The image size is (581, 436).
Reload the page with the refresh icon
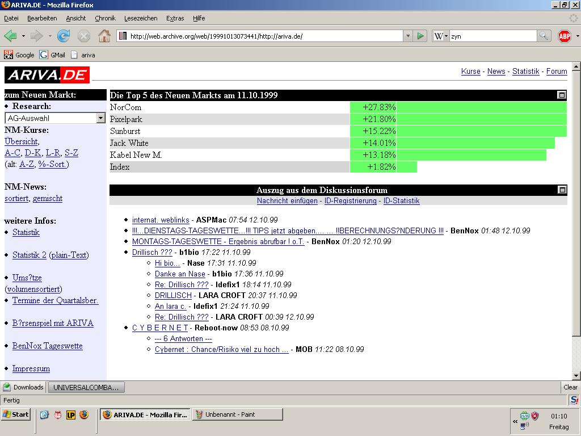(x=64, y=36)
